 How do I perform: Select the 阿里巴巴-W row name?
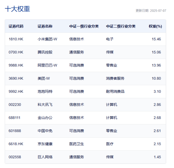click(x=47, y=65)
